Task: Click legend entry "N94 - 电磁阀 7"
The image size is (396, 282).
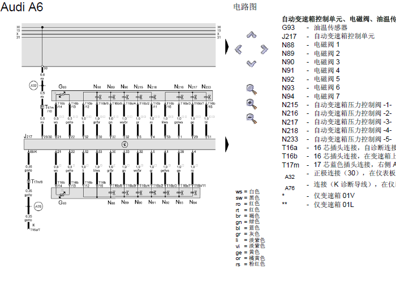Action: [311, 96]
